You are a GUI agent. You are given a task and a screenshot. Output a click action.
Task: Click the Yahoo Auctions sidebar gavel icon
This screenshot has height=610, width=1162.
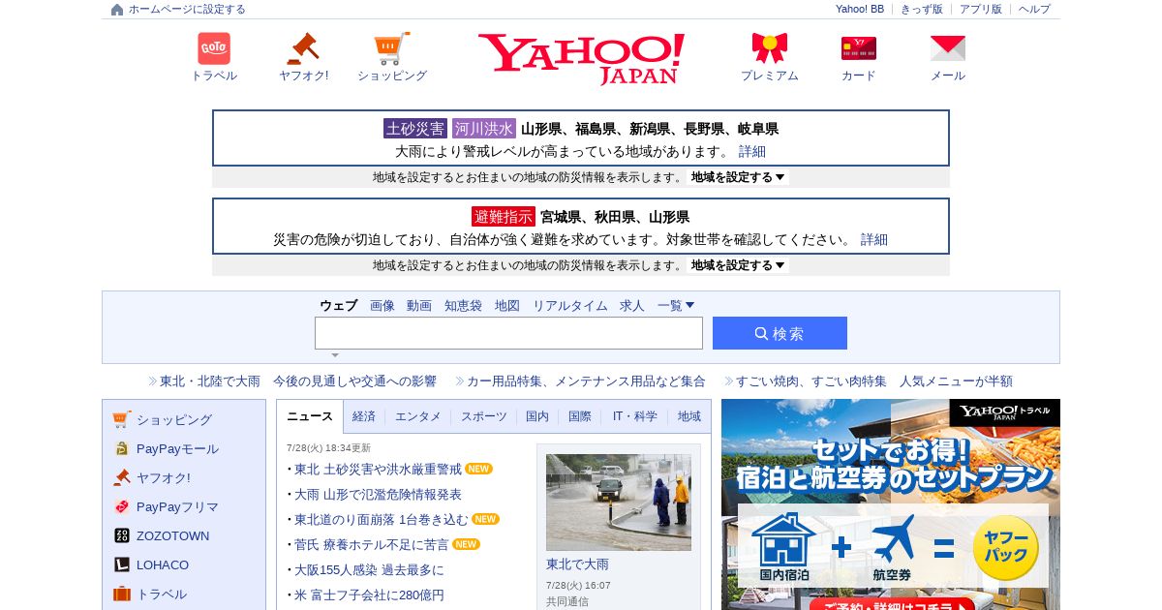pos(121,477)
